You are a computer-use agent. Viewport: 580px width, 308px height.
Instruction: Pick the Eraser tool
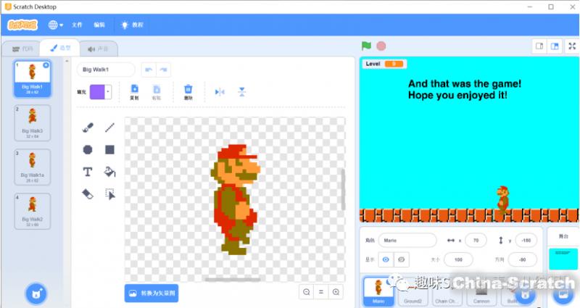click(x=88, y=193)
